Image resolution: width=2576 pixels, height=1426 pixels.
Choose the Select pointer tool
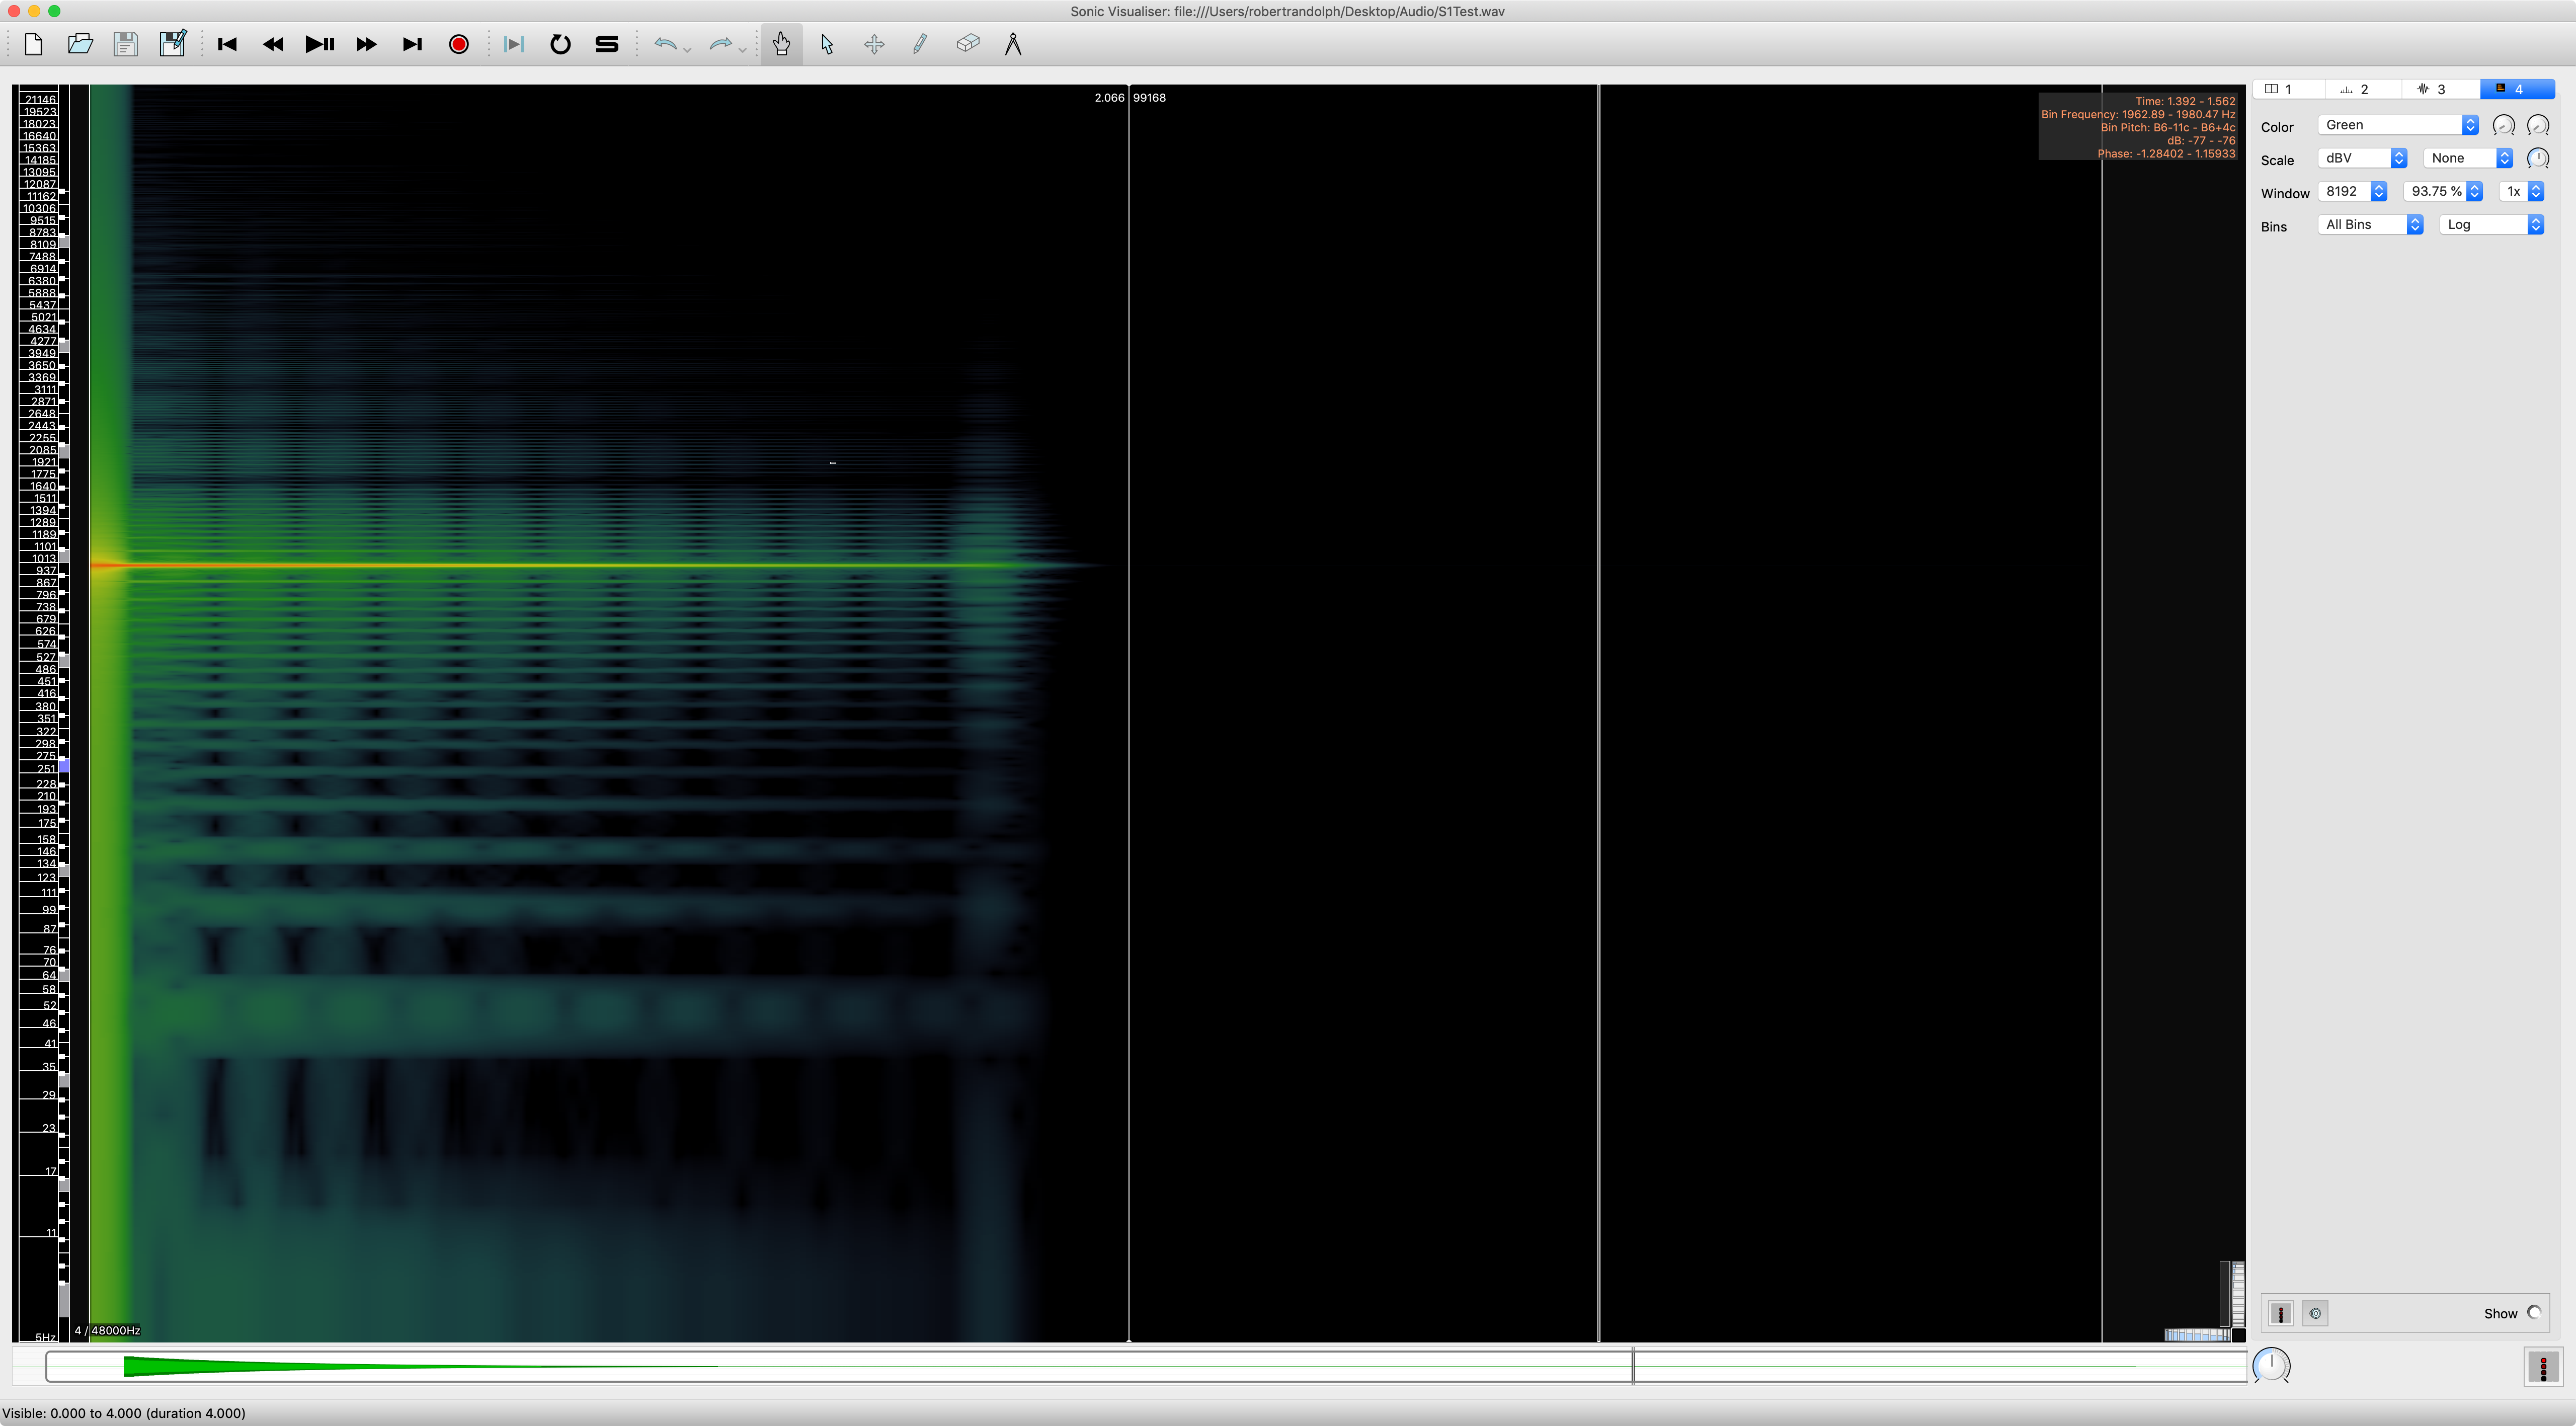(827, 44)
